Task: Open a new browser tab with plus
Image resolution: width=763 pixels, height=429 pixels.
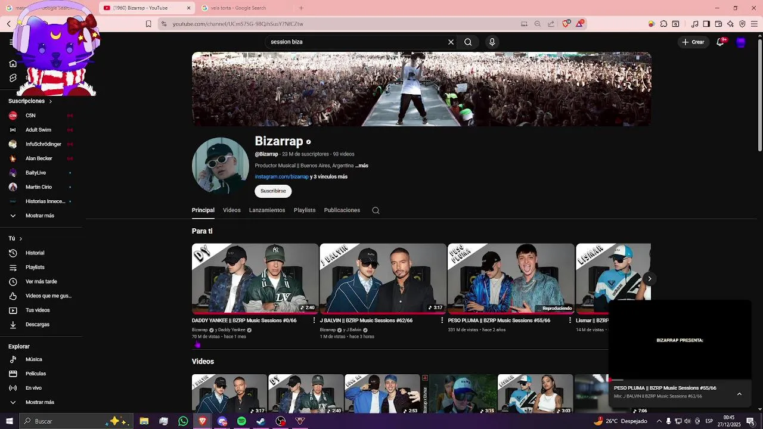Action: [301, 8]
